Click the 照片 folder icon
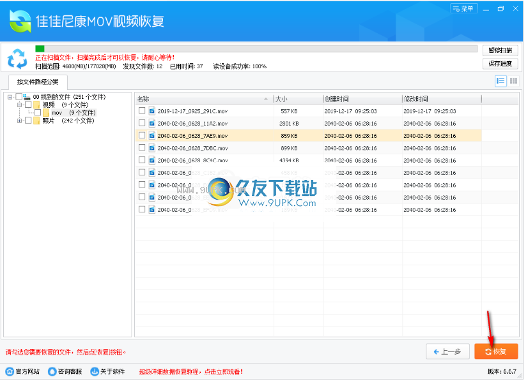The height and width of the screenshot is (384, 528). click(x=36, y=121)
